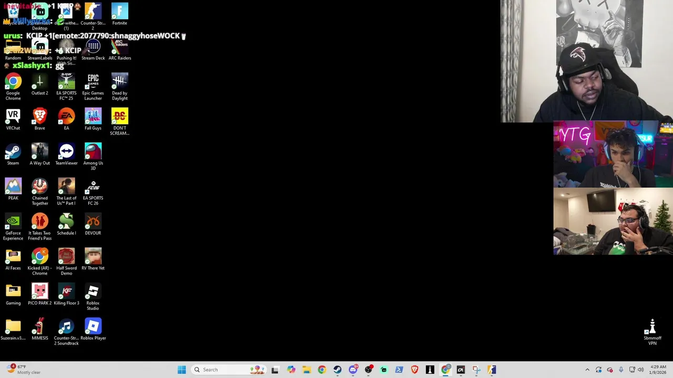Launch the Kicked (AR) - Chrome shortcut
Viewport: 673px width, 378px height.
[x=39, y=262]
